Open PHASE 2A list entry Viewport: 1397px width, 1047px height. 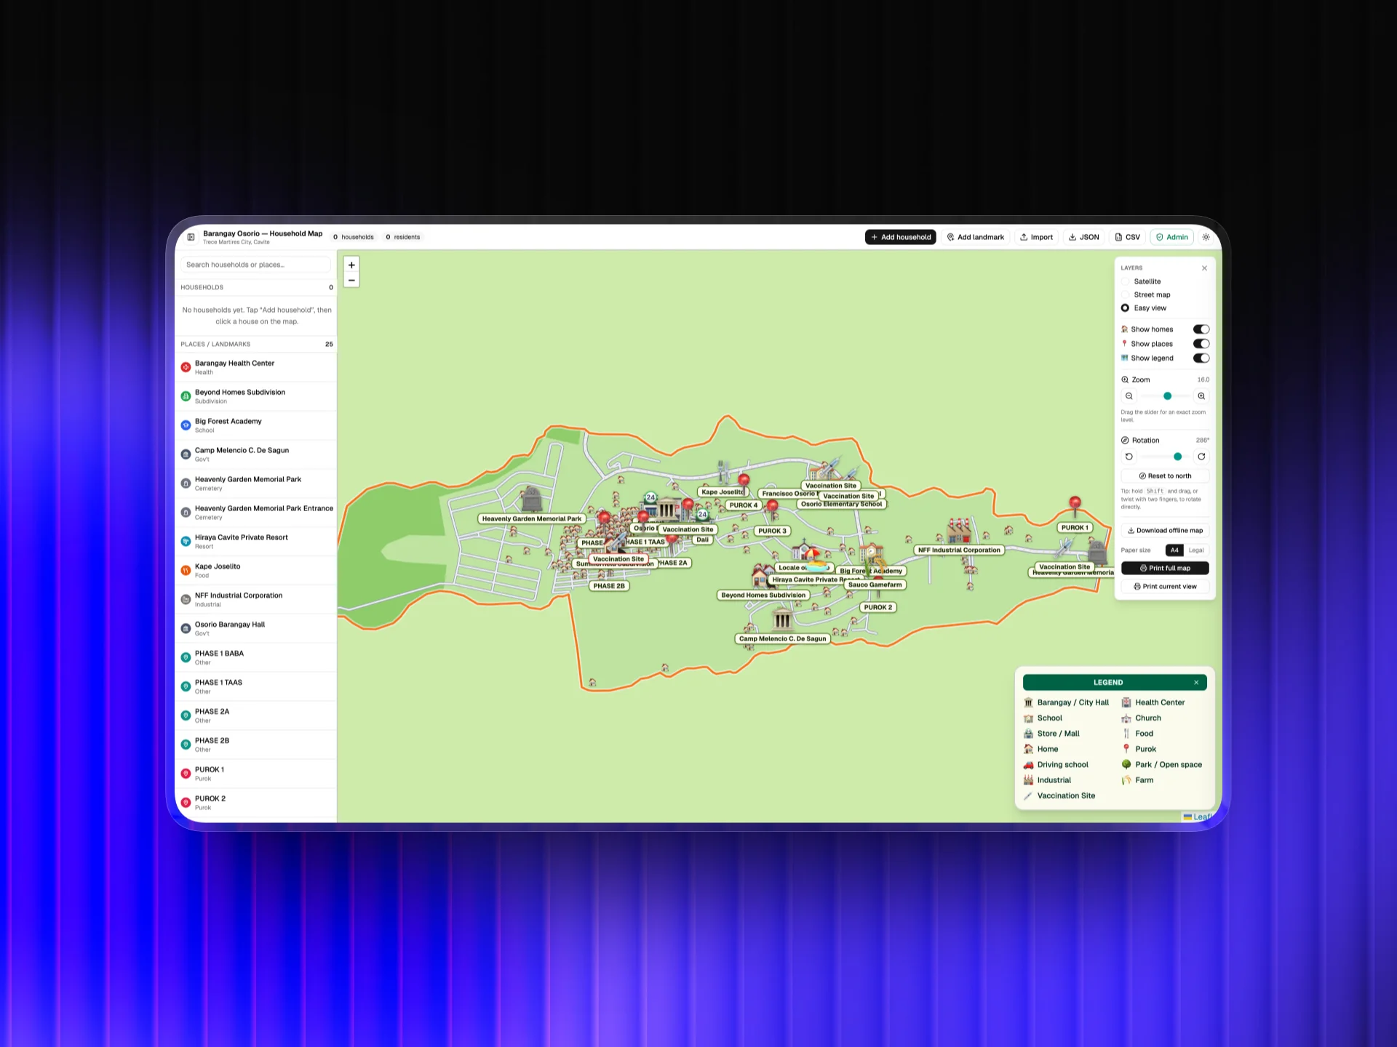(255, 716)
